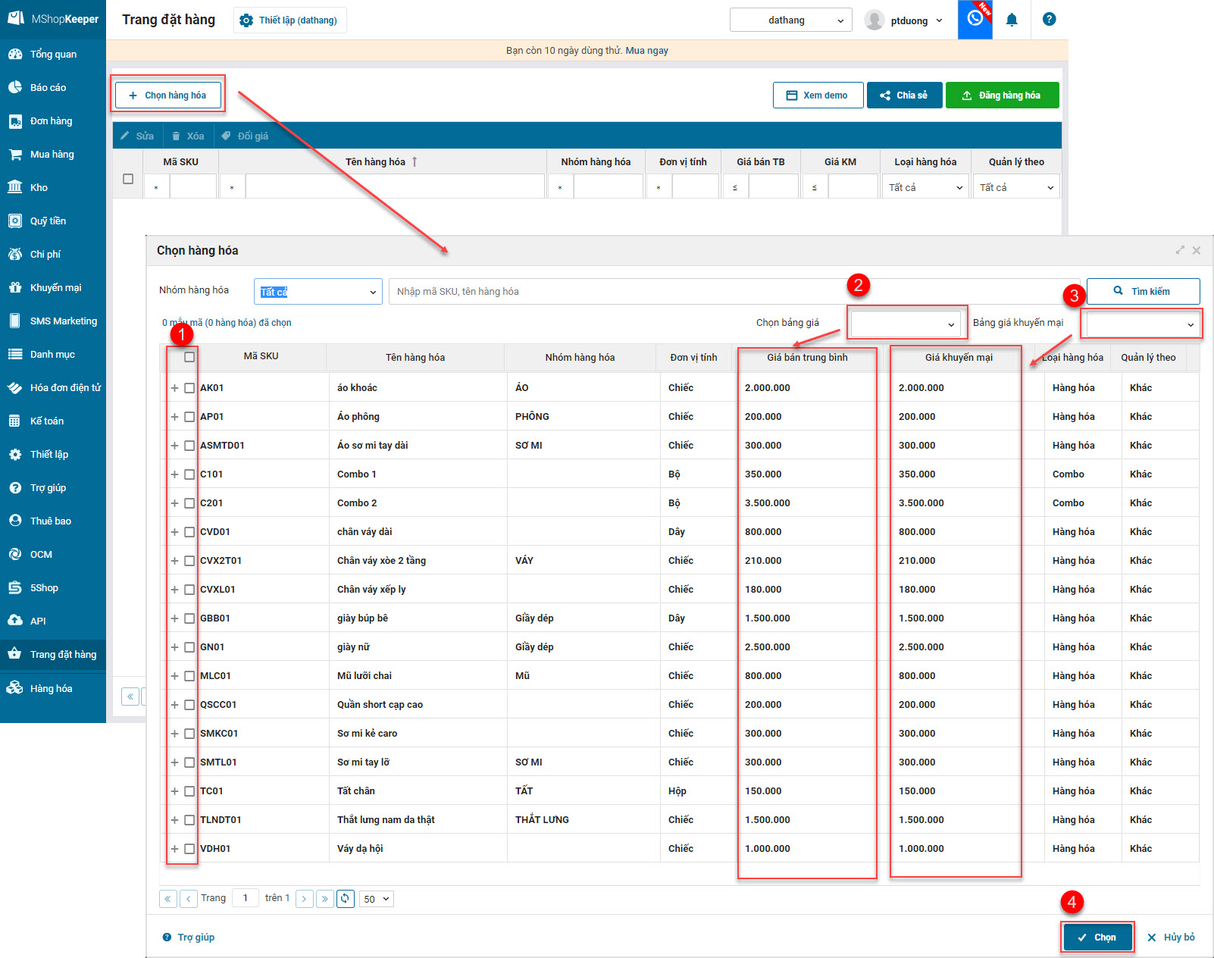Click the background page's first-page arrow
Screen dimensions: 1214x958
(x=130, y=697)
